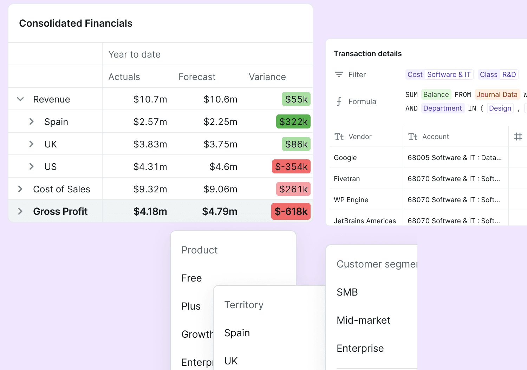527x370 pixels.
Task: Click the red $-618k variance badge
Action: click(291, 211)
